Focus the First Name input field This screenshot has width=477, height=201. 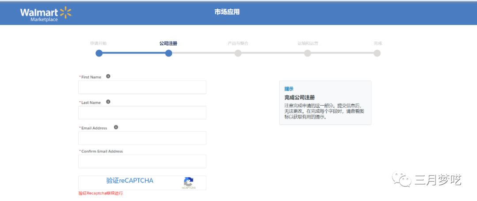pyautogui.click(x=142, y=87)
